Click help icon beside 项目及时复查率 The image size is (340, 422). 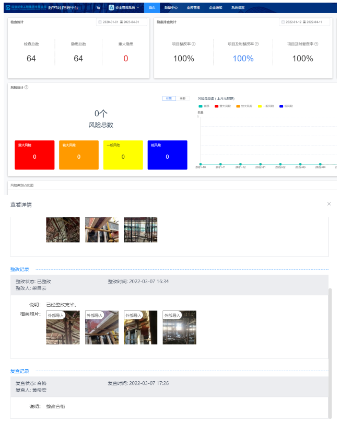click(316, 44)
